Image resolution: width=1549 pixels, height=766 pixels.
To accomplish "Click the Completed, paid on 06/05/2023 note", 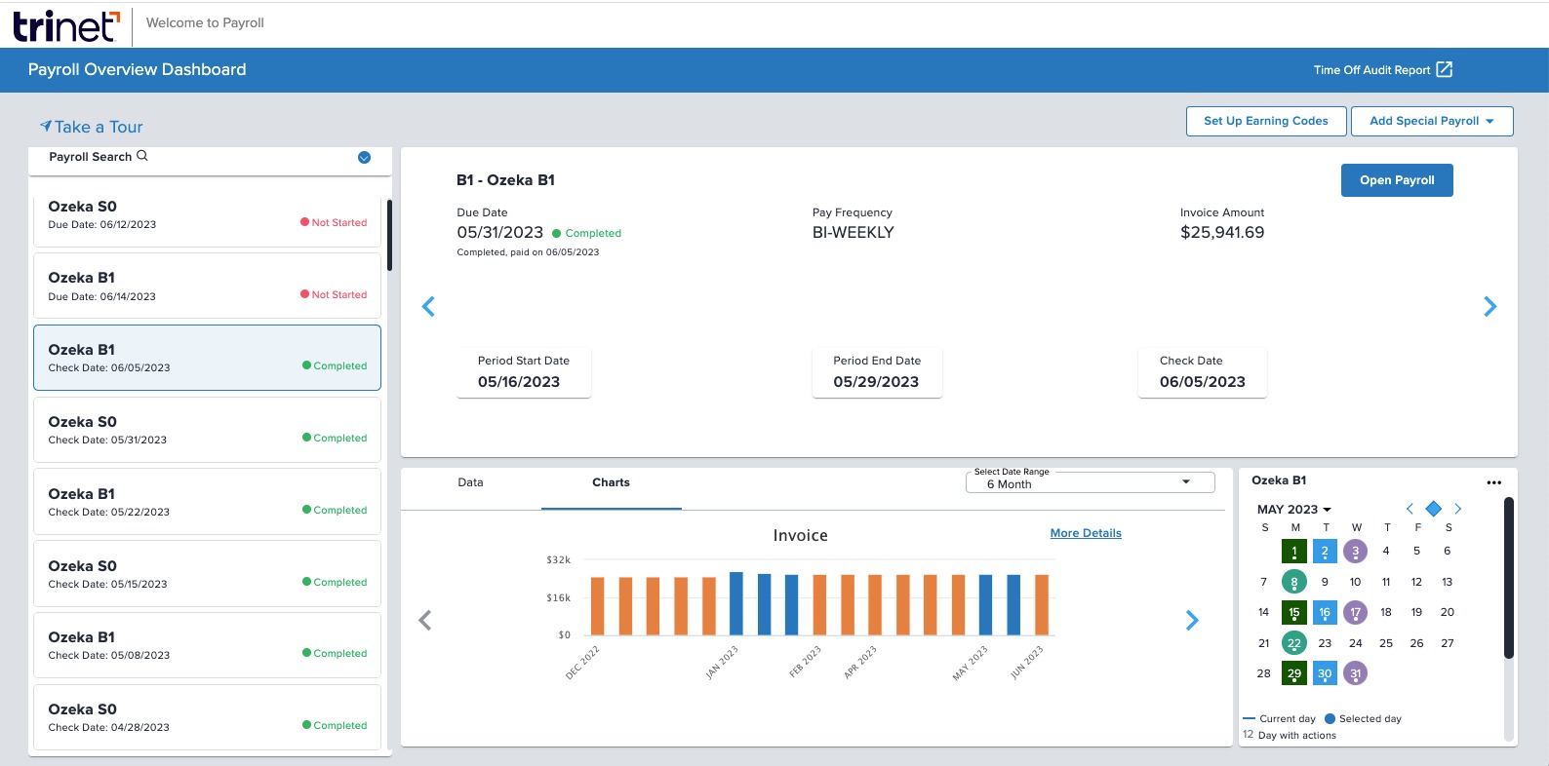I will click(x=528, y=252).
